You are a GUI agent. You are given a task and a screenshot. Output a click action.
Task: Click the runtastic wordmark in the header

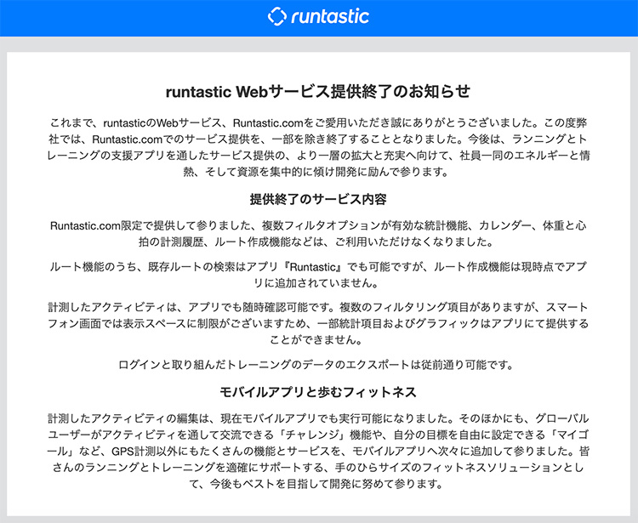point(330,17)
